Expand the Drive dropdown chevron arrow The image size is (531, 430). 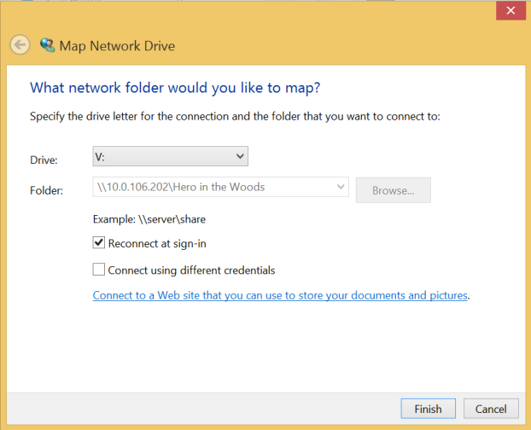(x=240, y=156)
